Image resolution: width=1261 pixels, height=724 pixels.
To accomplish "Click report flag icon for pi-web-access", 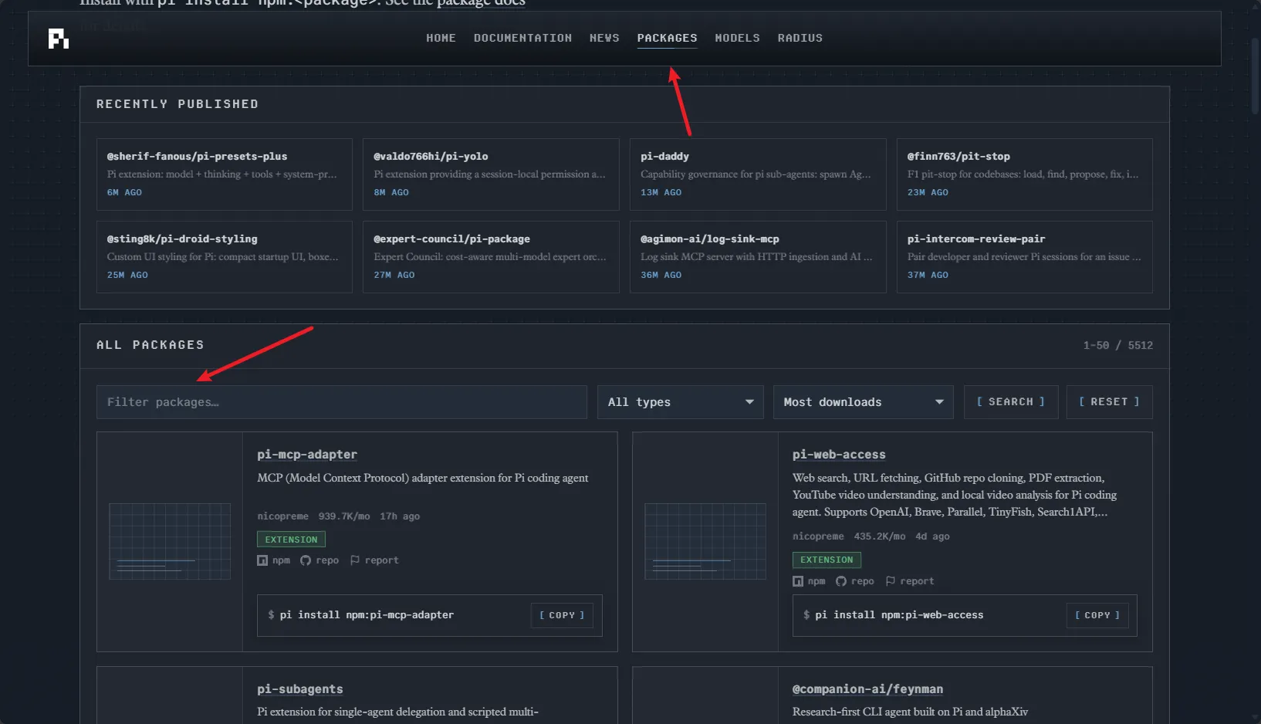I will tap(891, 581).
